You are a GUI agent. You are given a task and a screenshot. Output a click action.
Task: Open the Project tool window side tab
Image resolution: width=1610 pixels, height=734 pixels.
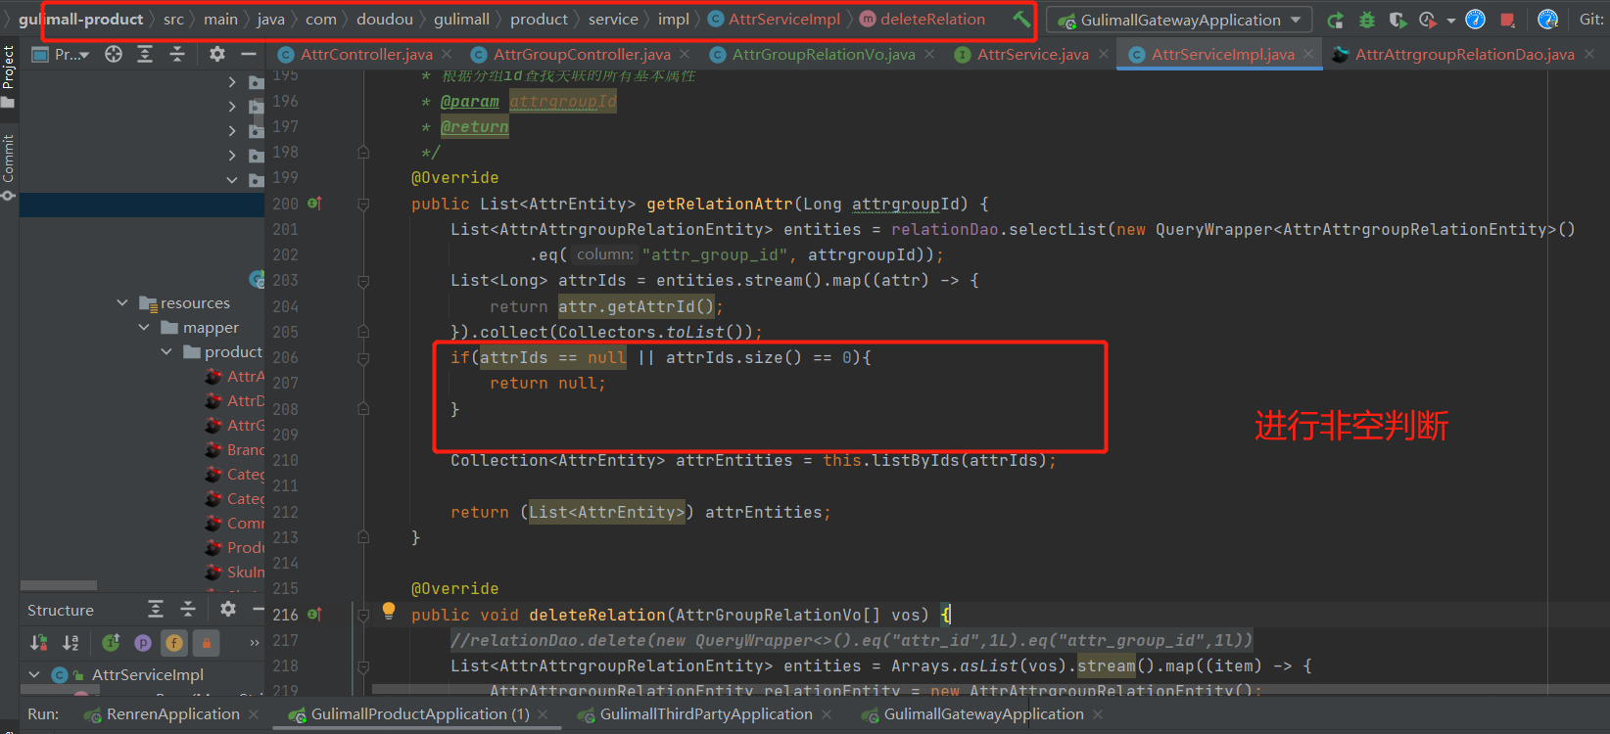point(9,76)
